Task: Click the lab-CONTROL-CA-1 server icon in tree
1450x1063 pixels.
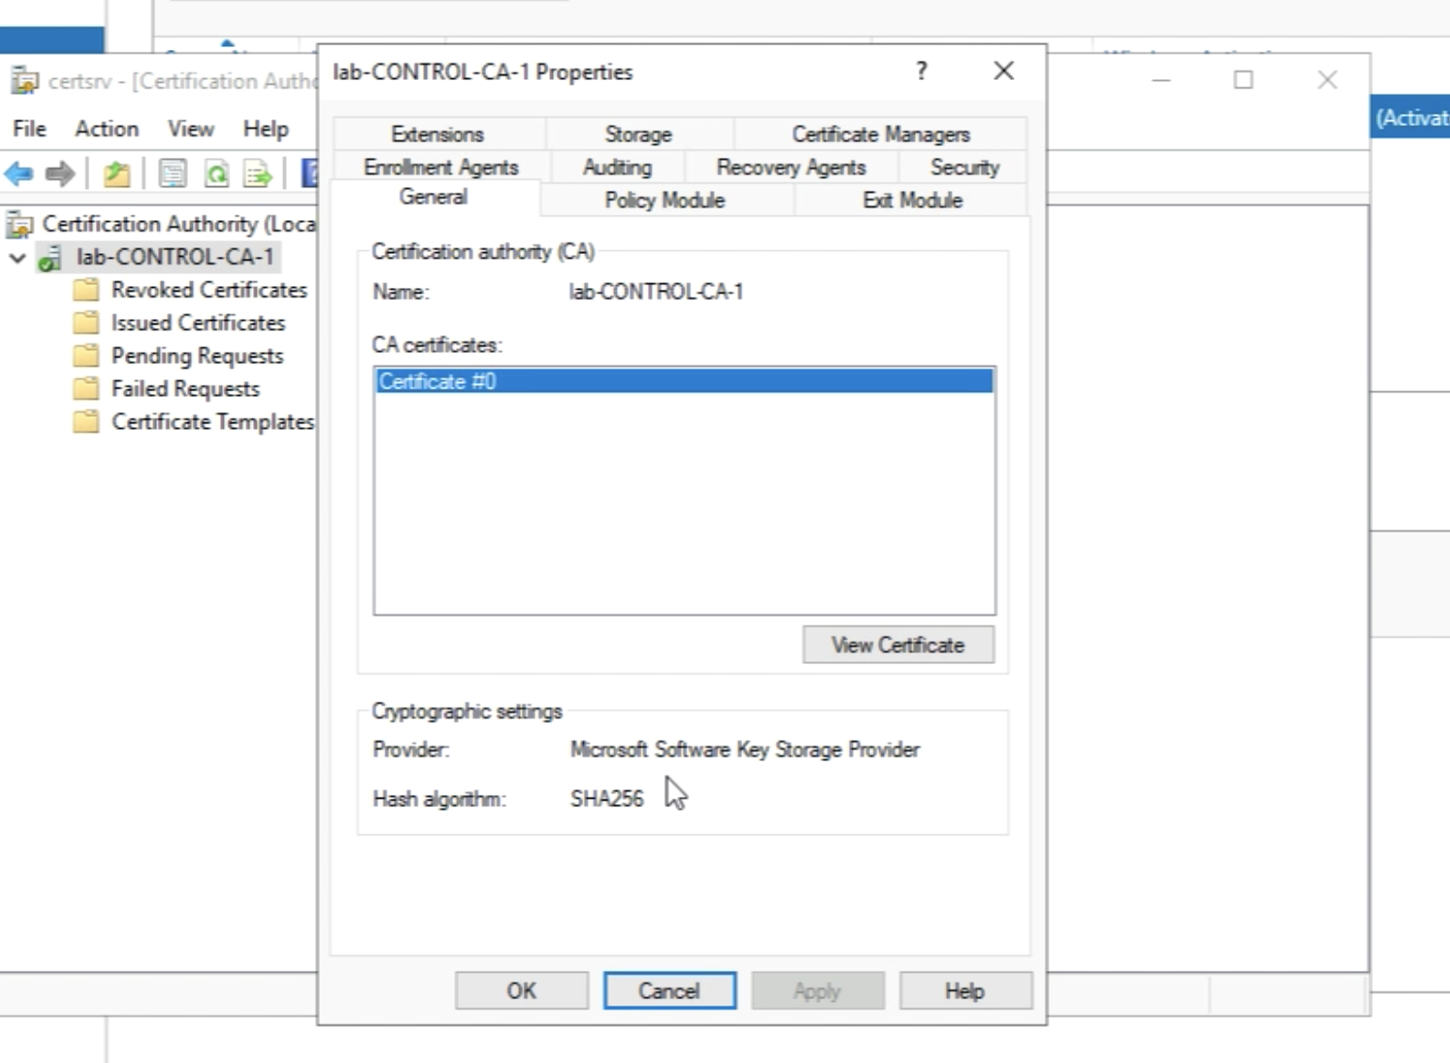Action: pos(50,258)
